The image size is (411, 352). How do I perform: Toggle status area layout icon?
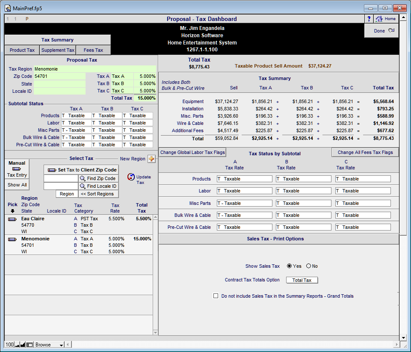[x=30, y=345]
